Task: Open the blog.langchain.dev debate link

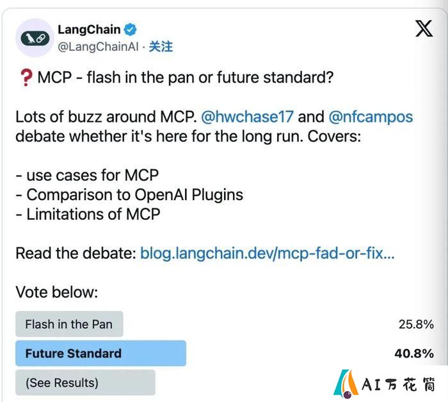Action: (x=268, y=253)
